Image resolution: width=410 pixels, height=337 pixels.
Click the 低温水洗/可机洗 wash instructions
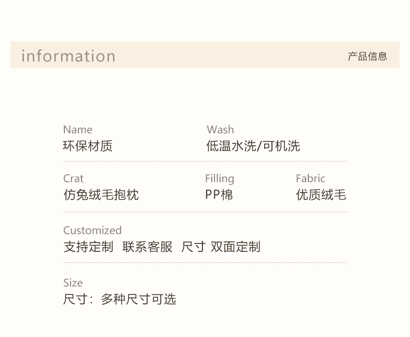pyautogui.click(x=253, y=146)
